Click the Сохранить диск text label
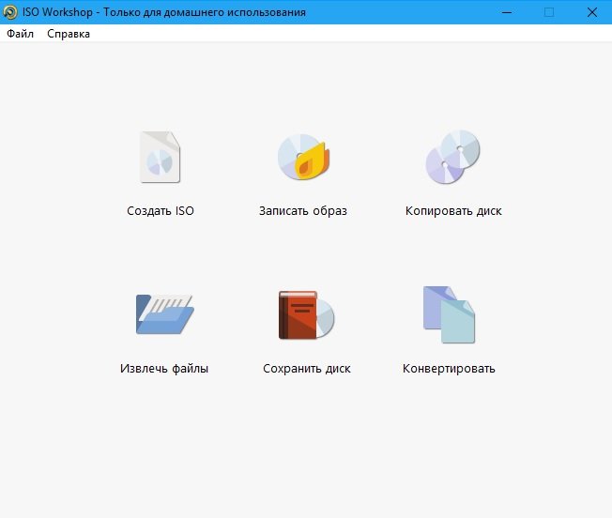This screenshot has width=612, height=518. (x=307, y=369)
